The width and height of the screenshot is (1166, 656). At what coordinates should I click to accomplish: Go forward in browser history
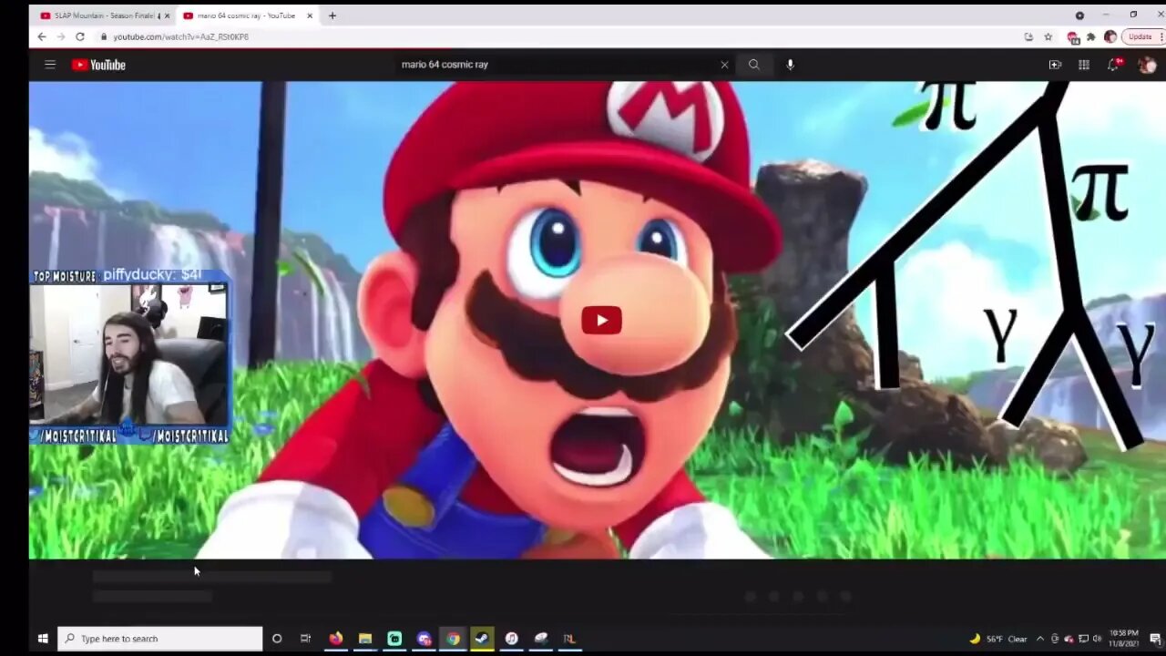[60, 36]
